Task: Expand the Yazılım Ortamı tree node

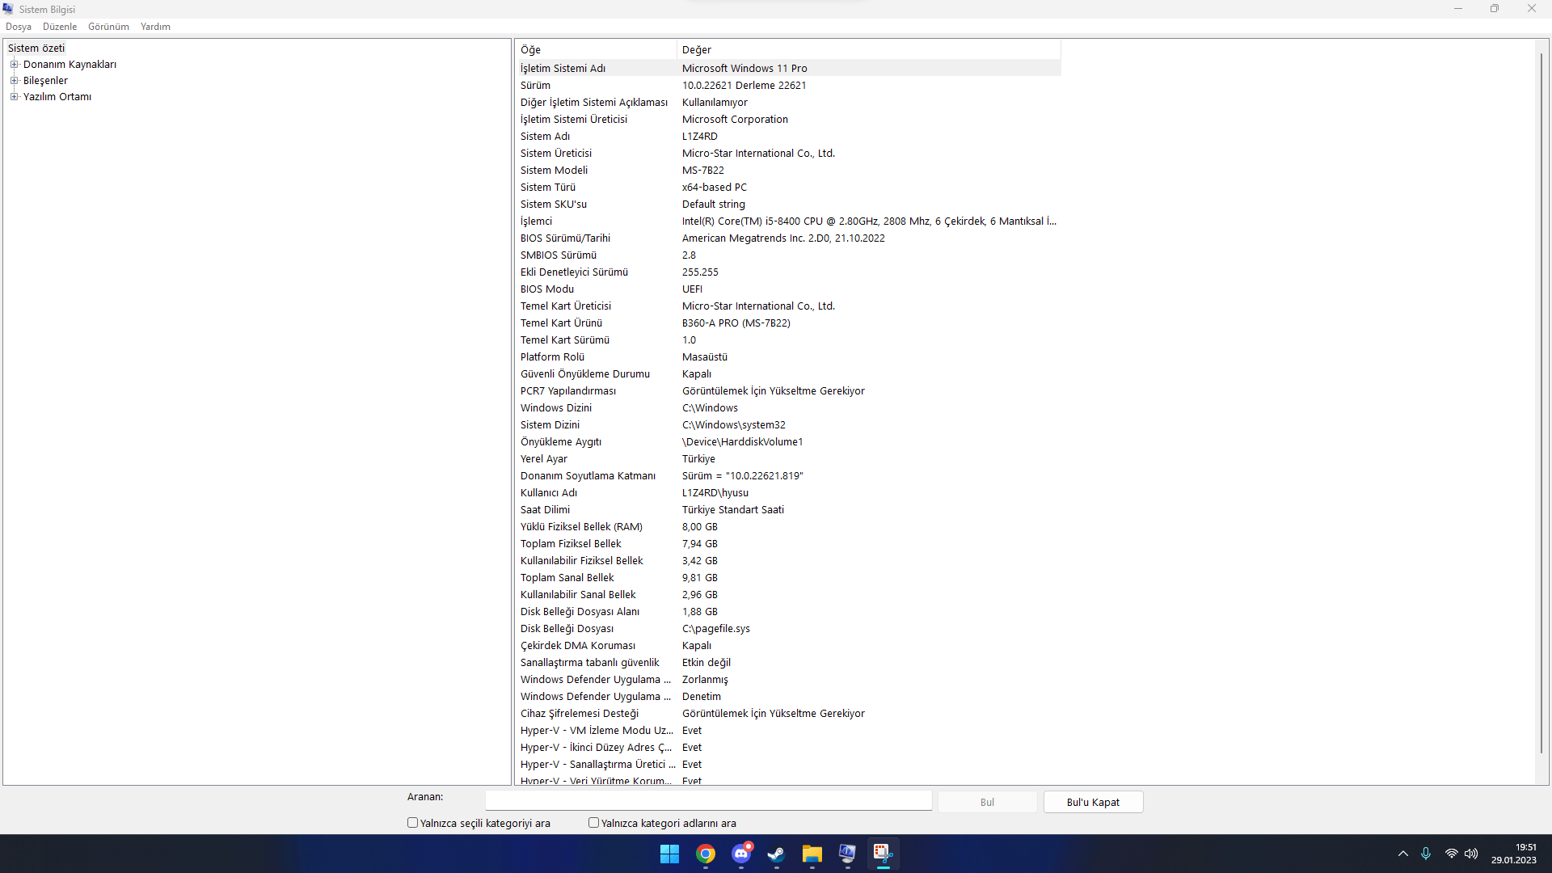Action: [x=14, y=97]
